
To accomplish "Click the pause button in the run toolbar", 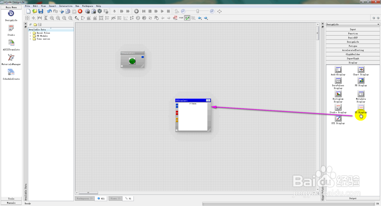I will [x=168, y=11].
